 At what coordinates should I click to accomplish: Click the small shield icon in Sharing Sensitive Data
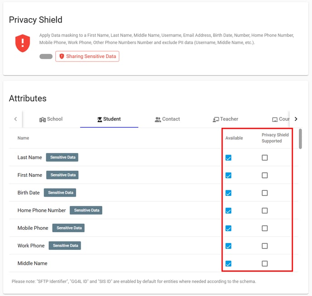[x=62, y=57]
